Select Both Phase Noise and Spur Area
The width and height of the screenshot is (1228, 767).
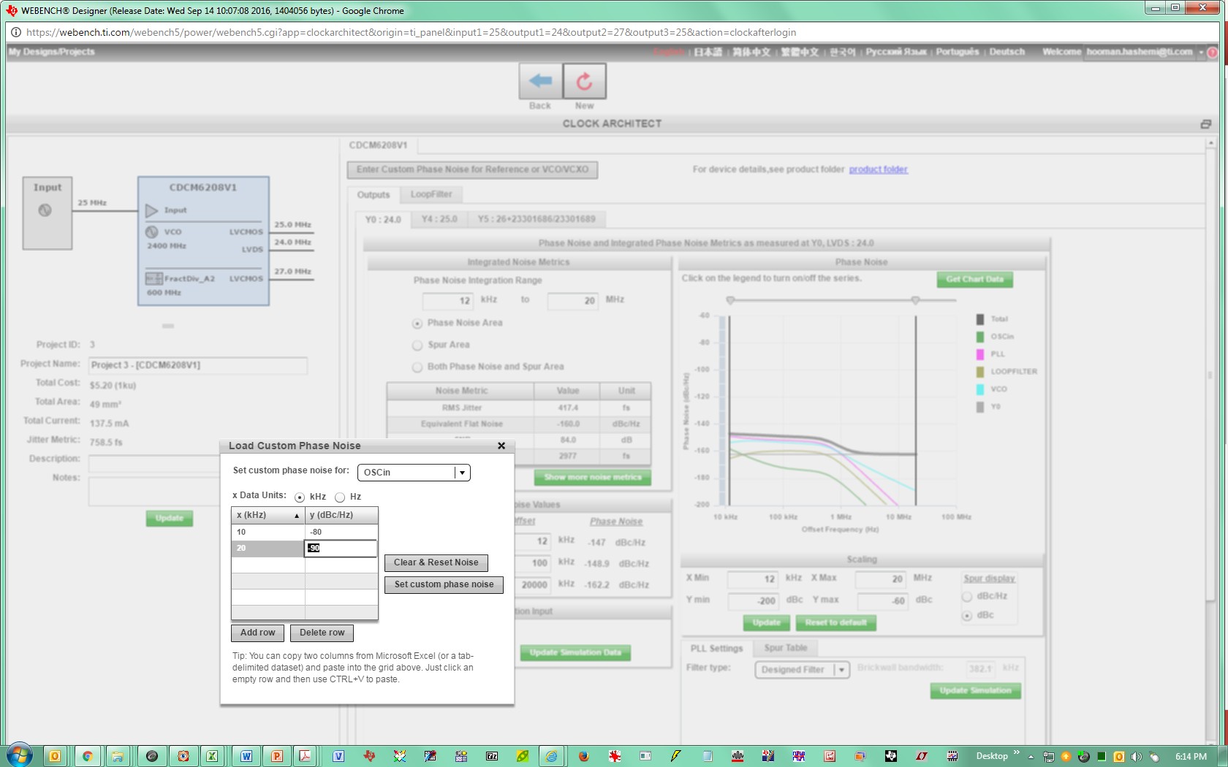pyautogui.click(x=417, y=367)
